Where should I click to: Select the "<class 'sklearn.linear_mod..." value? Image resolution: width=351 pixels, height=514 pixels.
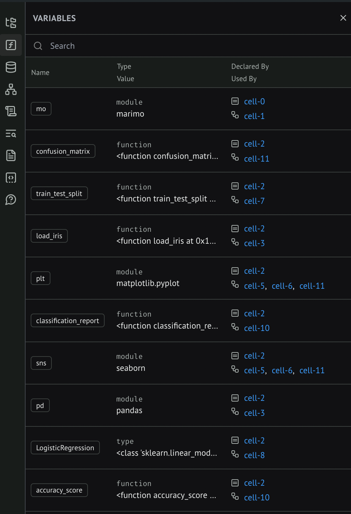[x=167, y=453]
